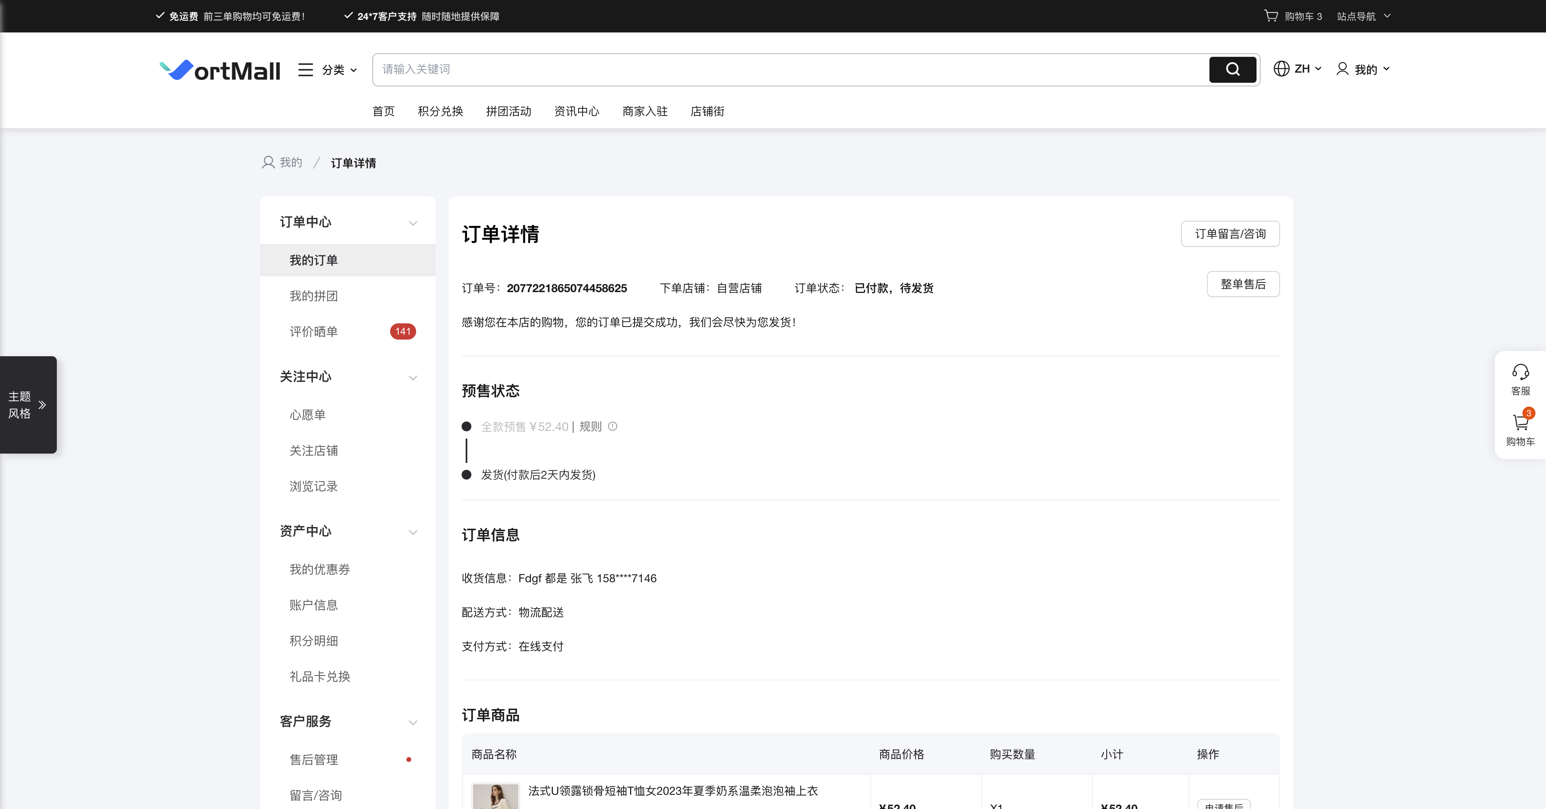The image size is (1546, 809).
Task: Open the category hamburger menu icon
Action: click(305, 69)
